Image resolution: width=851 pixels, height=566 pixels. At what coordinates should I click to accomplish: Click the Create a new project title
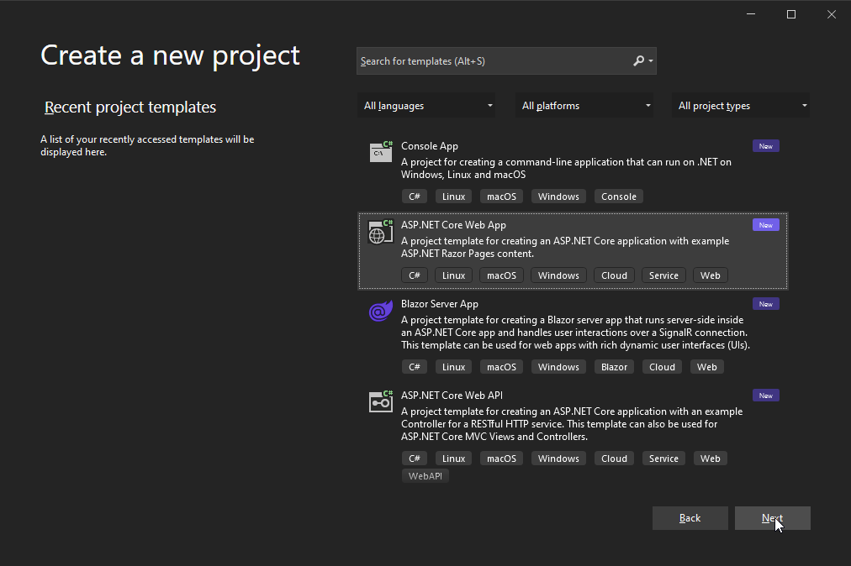[x=170, y=55]
